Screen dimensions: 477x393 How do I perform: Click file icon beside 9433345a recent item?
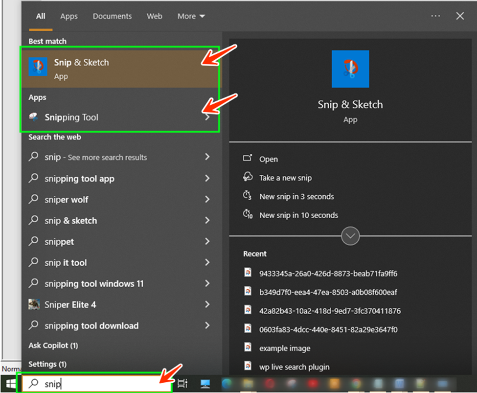point(248,272)
